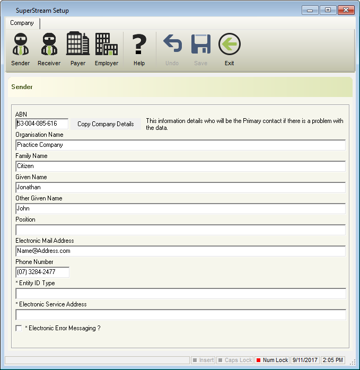The image size is (360, 370).
Task: Select the Given Name field with Jonathan
Action: (x=181, y=187)
